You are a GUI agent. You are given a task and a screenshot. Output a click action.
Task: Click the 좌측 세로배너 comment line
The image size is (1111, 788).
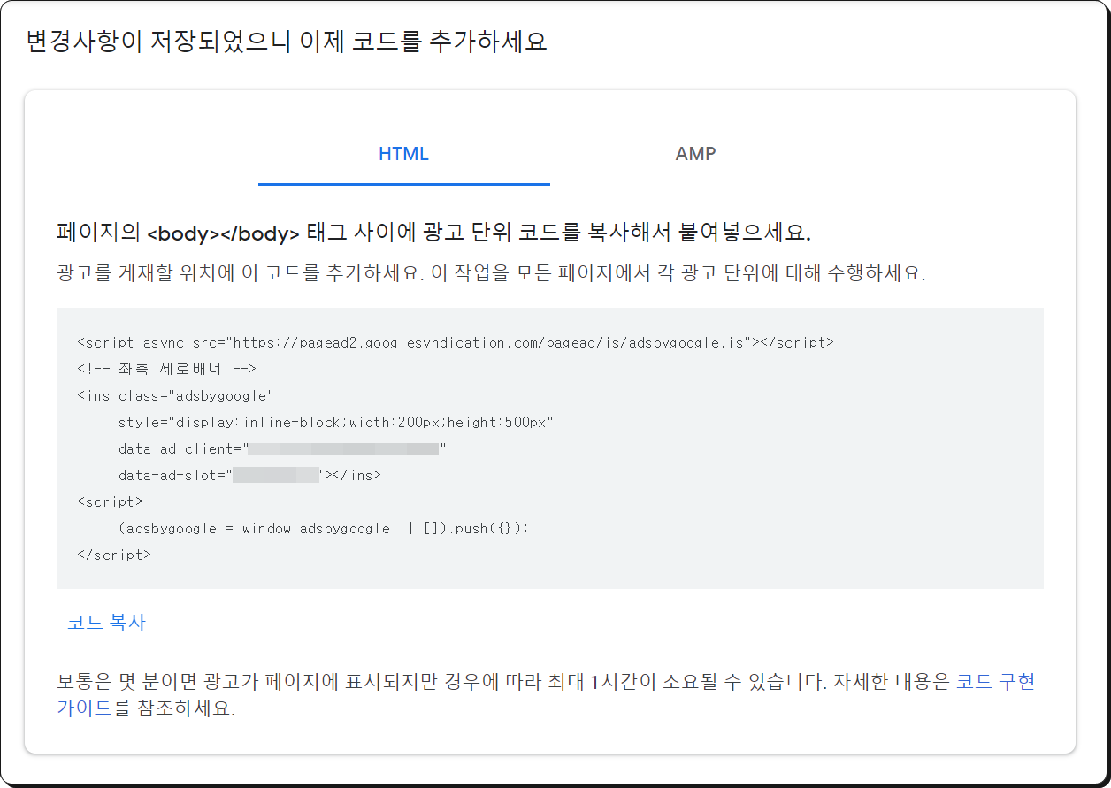coord(167,370)
